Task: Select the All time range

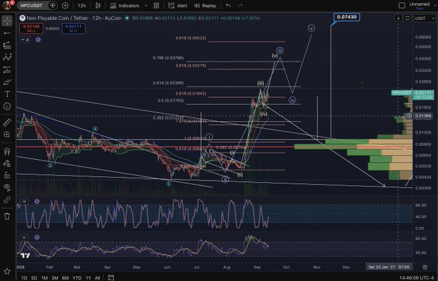Action: (97, 278)
